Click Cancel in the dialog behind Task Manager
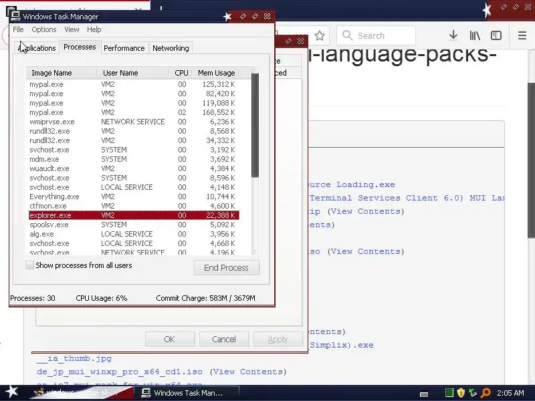535x401 pixels. coord(224,340)
